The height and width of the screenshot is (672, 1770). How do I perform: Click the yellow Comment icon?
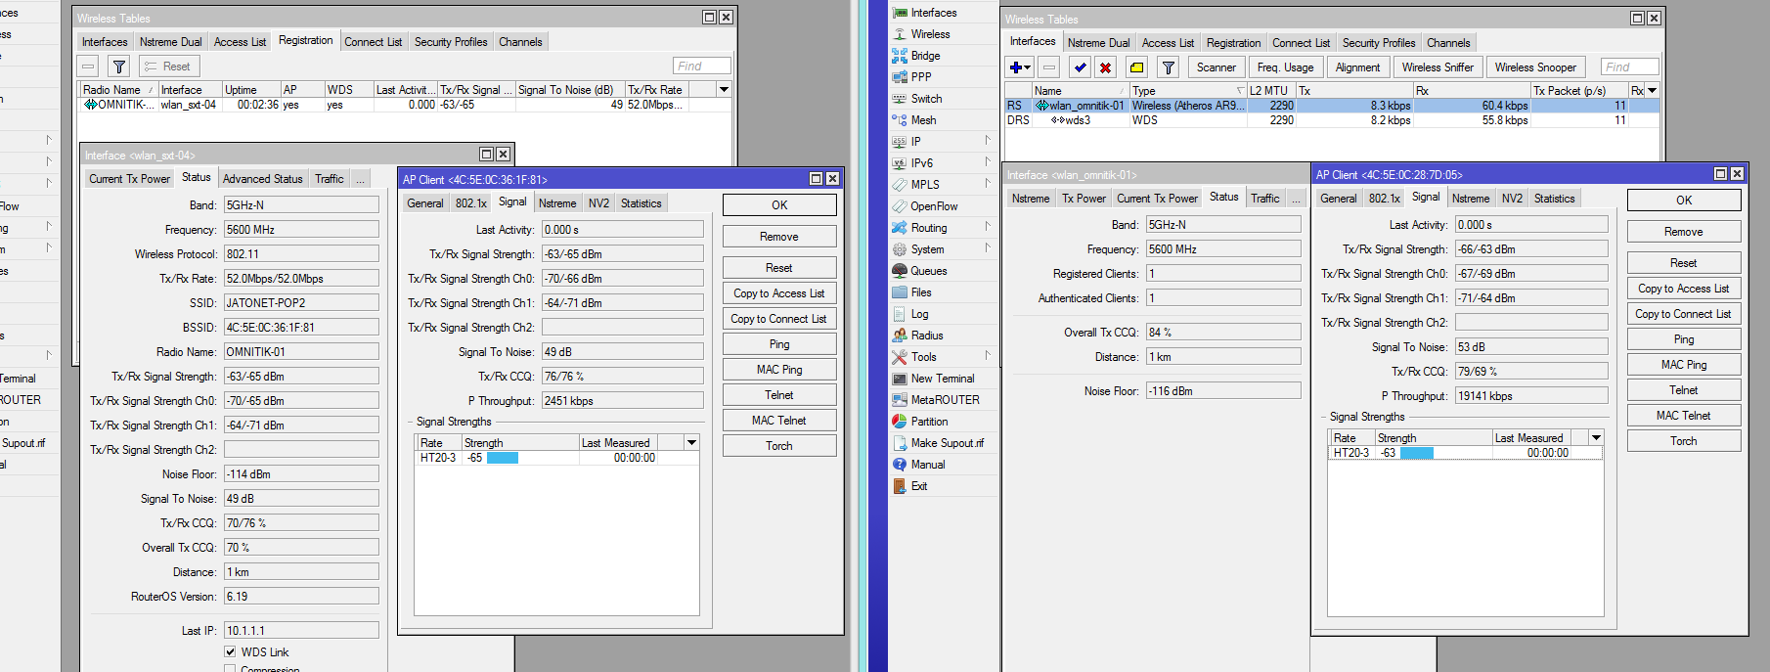1136,67
